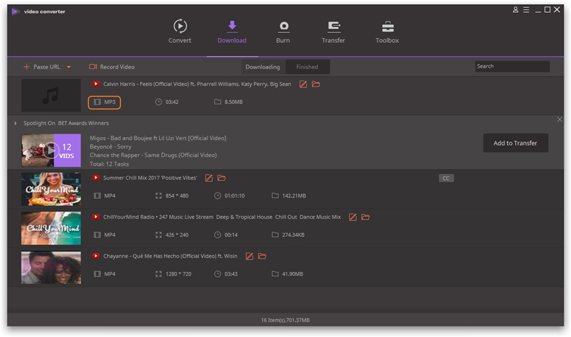Show the Finished list
The width and height of the screenshot is (571, 337).
coord(307,67)
